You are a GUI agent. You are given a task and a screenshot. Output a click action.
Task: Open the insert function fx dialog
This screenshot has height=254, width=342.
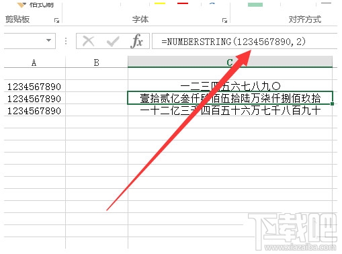coord(136,41)
